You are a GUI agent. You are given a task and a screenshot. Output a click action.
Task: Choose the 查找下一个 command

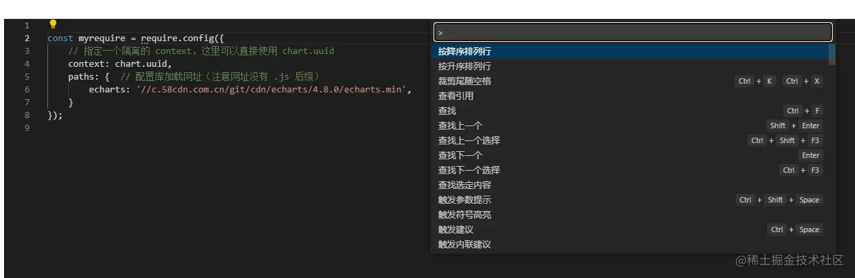[x=630, y=155]
